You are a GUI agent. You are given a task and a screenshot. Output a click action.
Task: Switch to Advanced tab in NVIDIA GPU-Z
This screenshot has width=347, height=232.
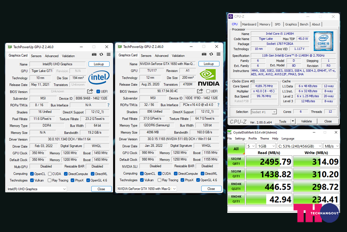pos(162,56)
